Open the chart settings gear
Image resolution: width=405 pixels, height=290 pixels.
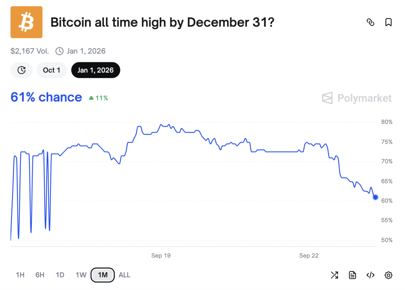tap(388, 275)
